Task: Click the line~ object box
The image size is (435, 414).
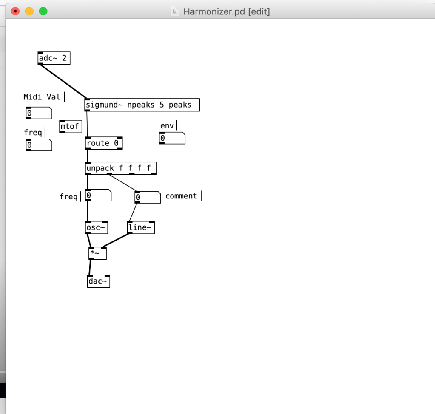Action: coord(140,228)
